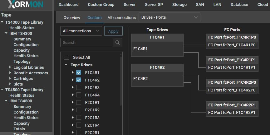Click the tape drives Search field
Screen dimensions: 270x135
click(86, 43)
